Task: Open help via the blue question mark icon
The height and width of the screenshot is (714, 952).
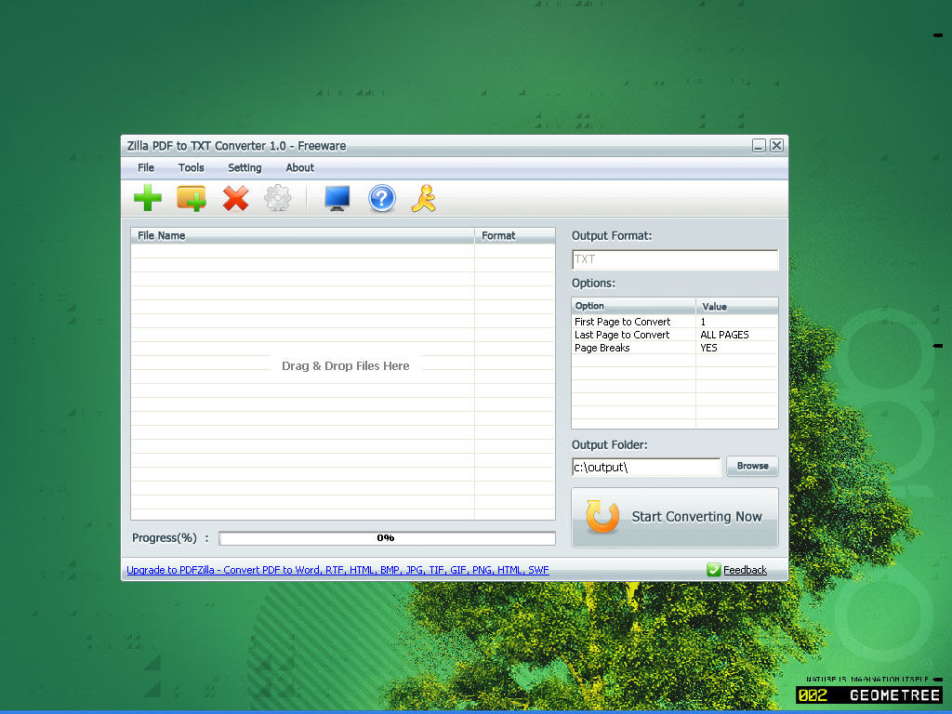Action: (382, 198)
